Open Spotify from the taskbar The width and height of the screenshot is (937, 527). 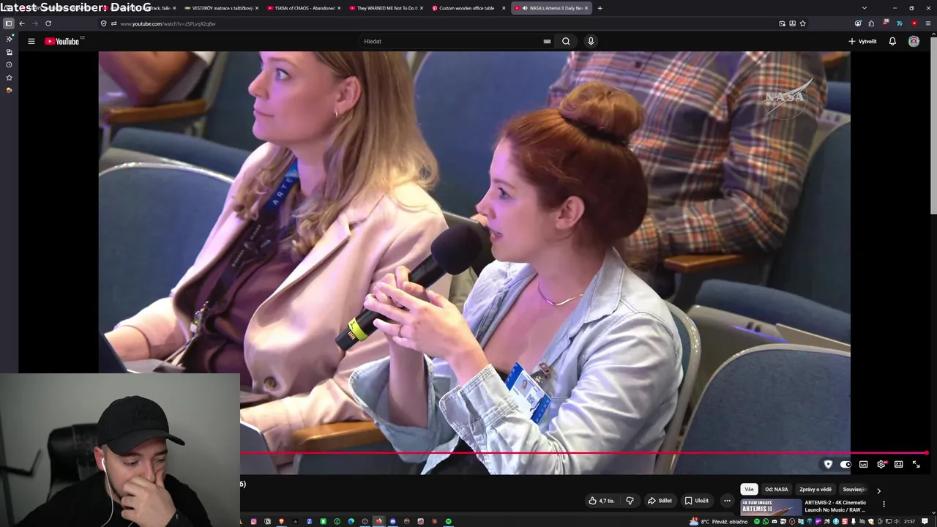click(x=449, y=521)
